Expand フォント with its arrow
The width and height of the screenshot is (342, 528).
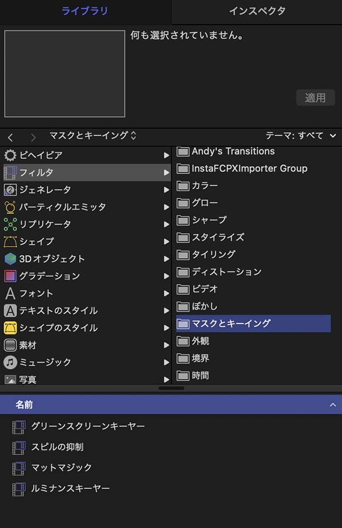(x=166, y=293)
